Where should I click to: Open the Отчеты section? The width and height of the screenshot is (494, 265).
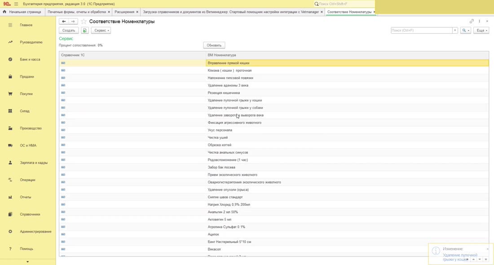pos(26,197)
